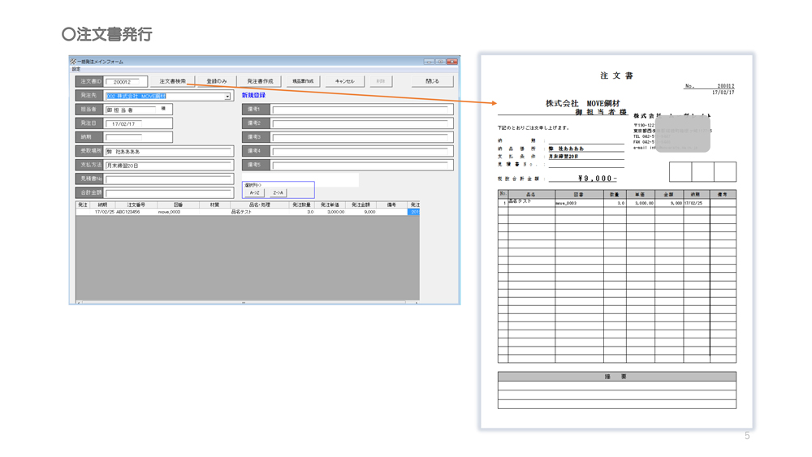The image size is (812, 457).
Task: Click the 材質 column header
Action: click(214, 205)
